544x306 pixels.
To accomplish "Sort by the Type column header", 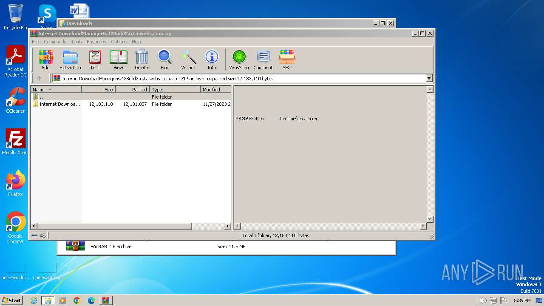I will [x=175, y=90].
